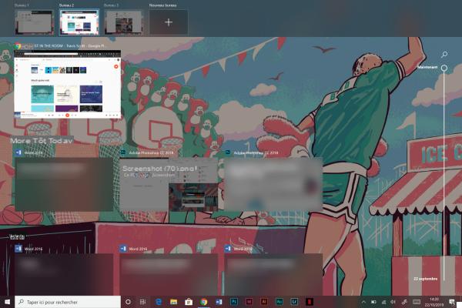Open the pen workspace tray icon
Viewport: 462px width, 308px height.
(x=404, y=302)
